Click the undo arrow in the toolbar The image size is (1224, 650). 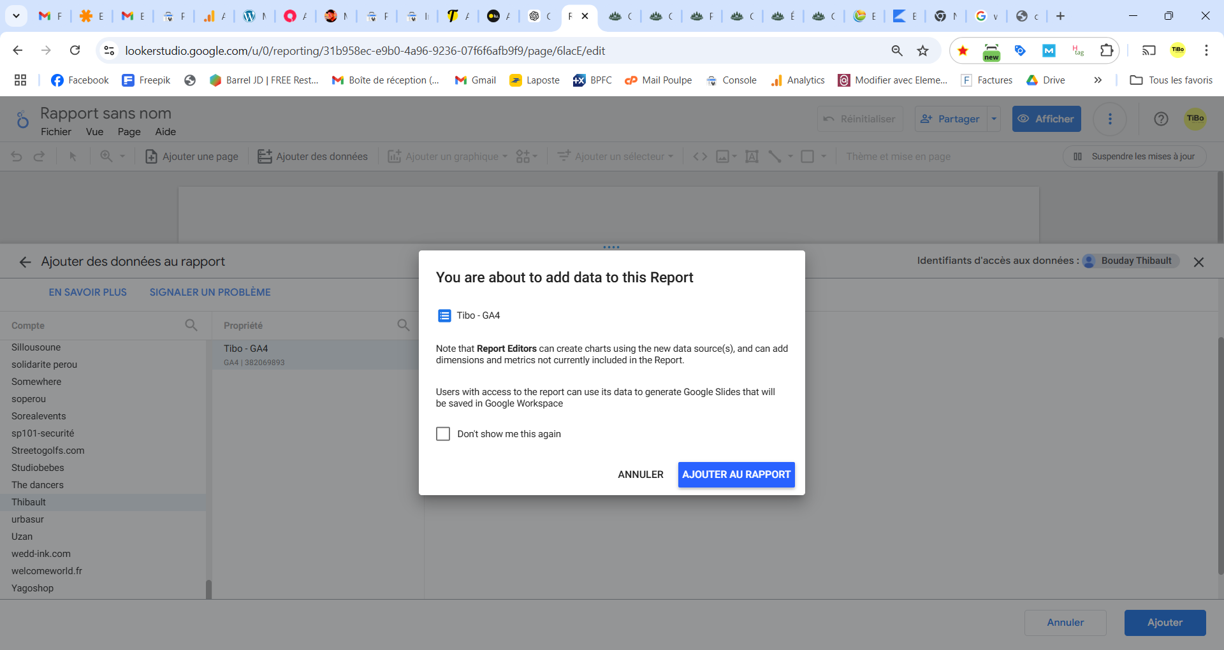pyautogui.click(x=17, y=157)
